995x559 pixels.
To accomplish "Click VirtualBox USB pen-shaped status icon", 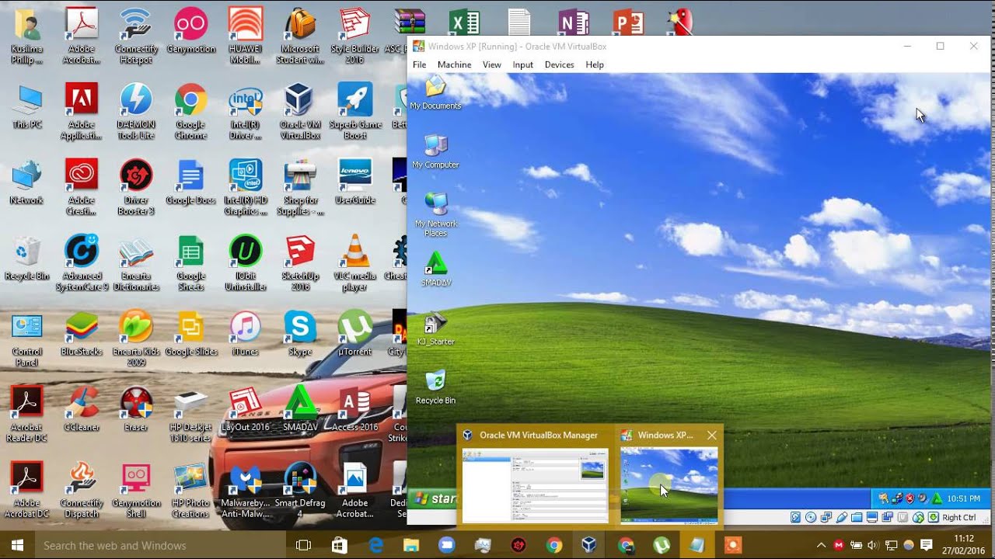I will (841, 517).
